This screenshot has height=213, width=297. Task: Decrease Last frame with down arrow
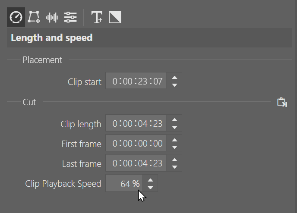point(174,167)
